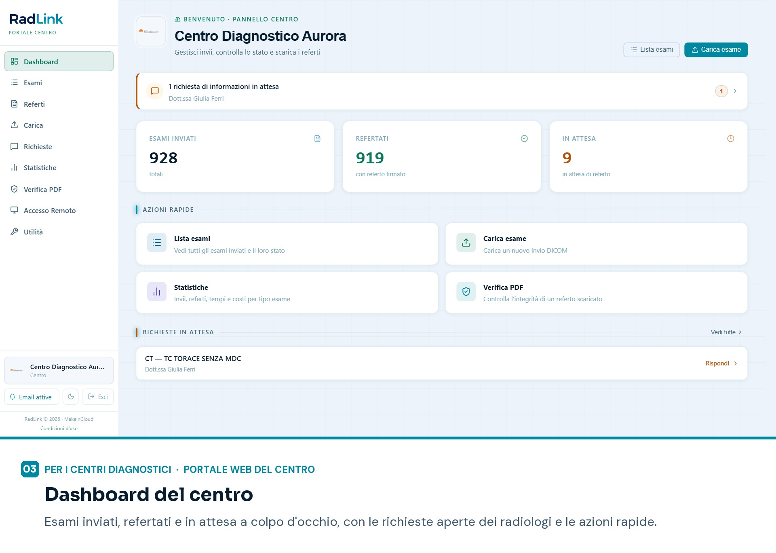
Task: Click the Lista esami button in header
Action: pos(652,50)
